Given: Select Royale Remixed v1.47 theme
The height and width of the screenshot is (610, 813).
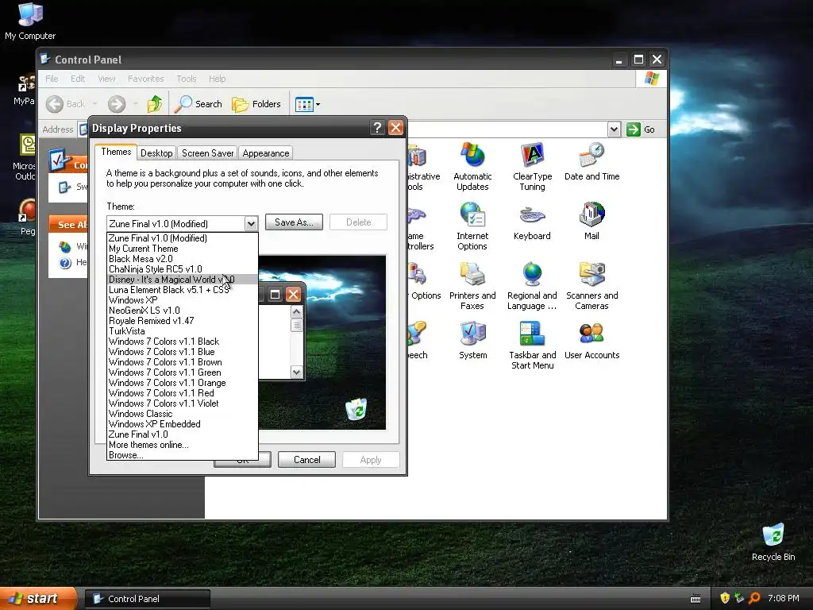Looking at the screenshot, I should pyautogui.click(x=182, y=321).
